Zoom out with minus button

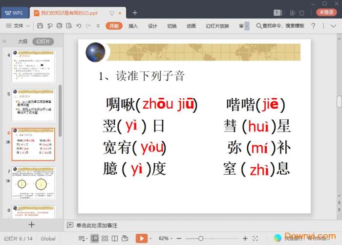pyautogui.click(x=179, y=239)
